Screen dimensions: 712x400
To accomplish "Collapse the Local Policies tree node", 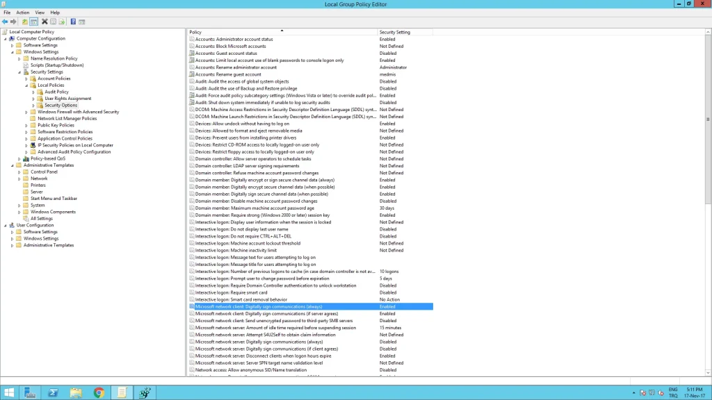I will [x=26, y=85].
